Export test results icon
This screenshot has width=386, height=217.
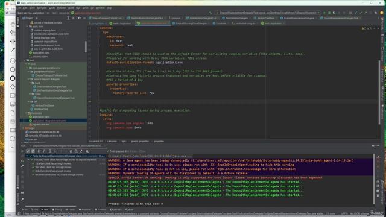pyautogui.click(x=81, y=151)
